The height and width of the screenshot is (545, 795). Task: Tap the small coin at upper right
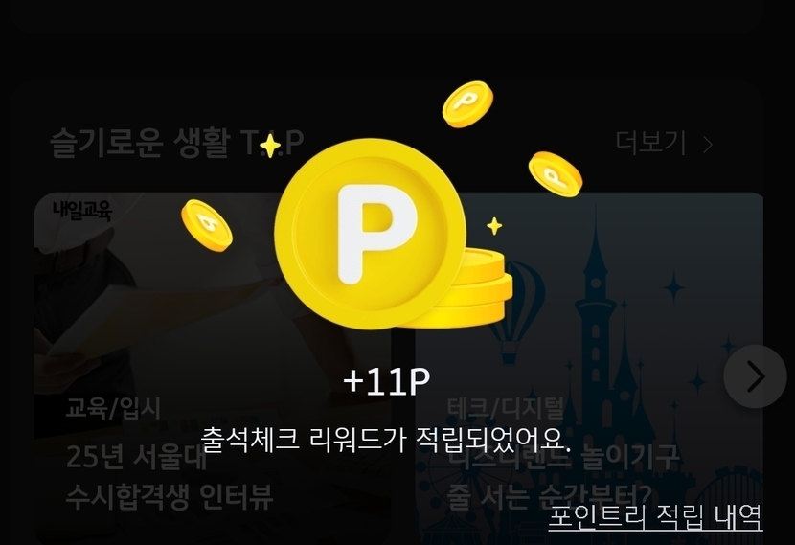[x=556, y=174]
